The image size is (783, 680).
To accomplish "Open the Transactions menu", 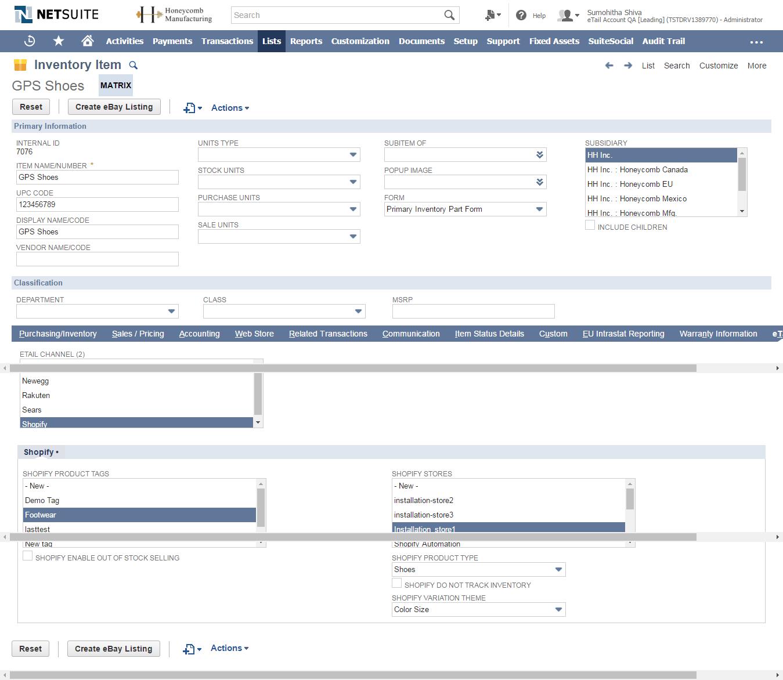I will (x=227, y=41).
